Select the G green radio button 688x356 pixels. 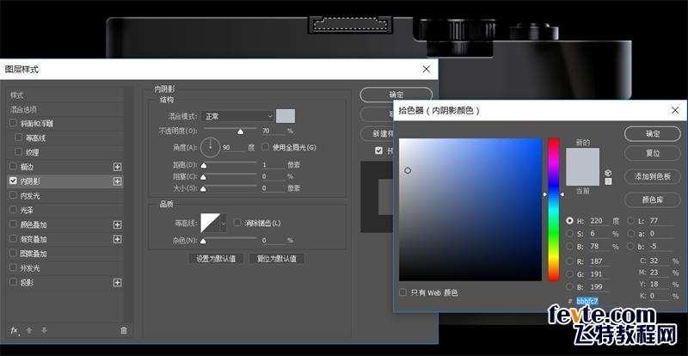[569, 274]
